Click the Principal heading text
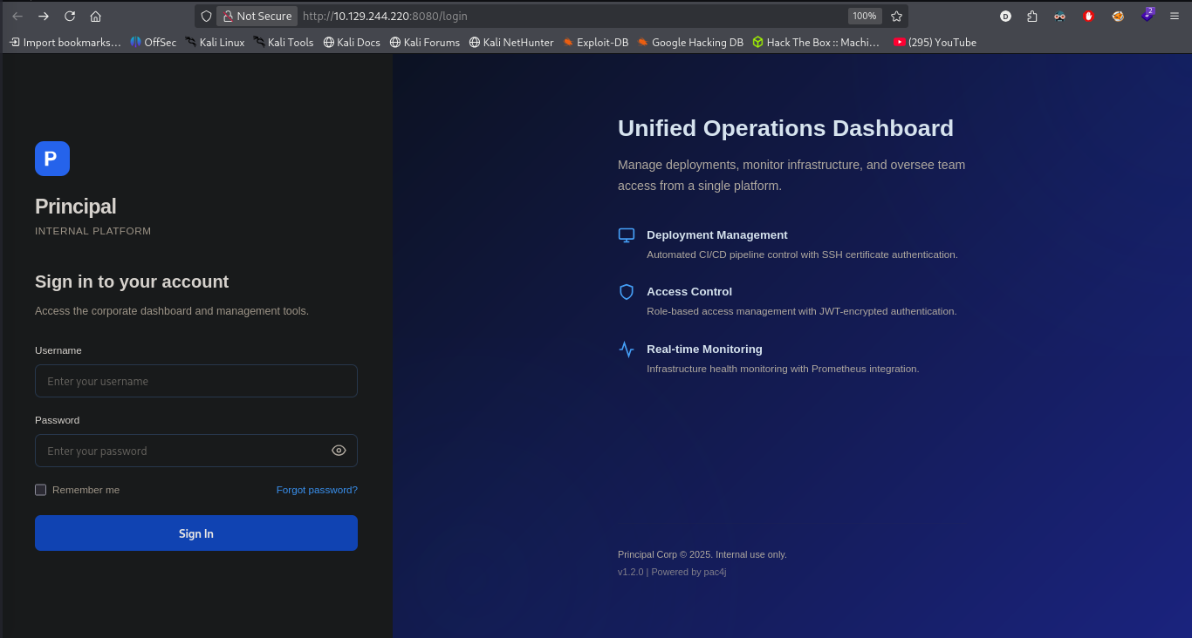This screenshot has height=638, width=1192. (76, 207)
